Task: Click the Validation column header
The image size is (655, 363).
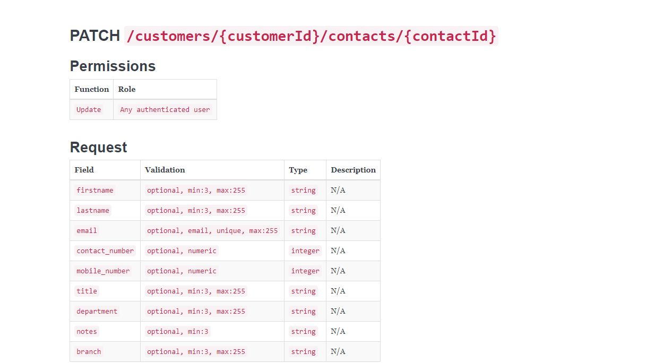Action: [165, 170]
